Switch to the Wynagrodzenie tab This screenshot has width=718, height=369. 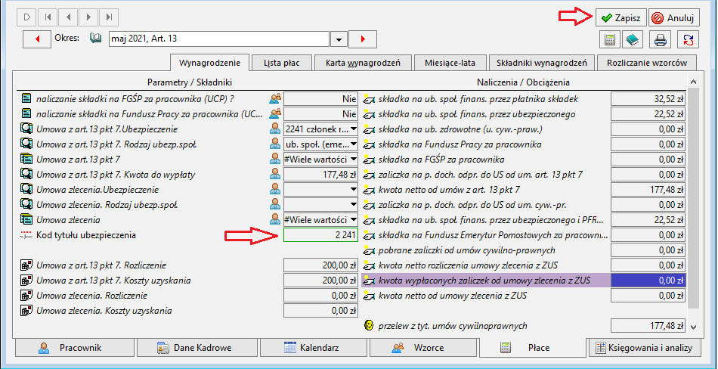point(209,63)
